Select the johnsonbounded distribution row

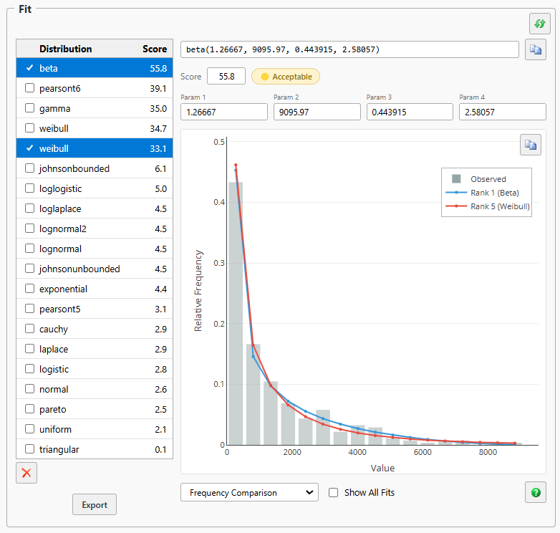(x=95, y=168)
